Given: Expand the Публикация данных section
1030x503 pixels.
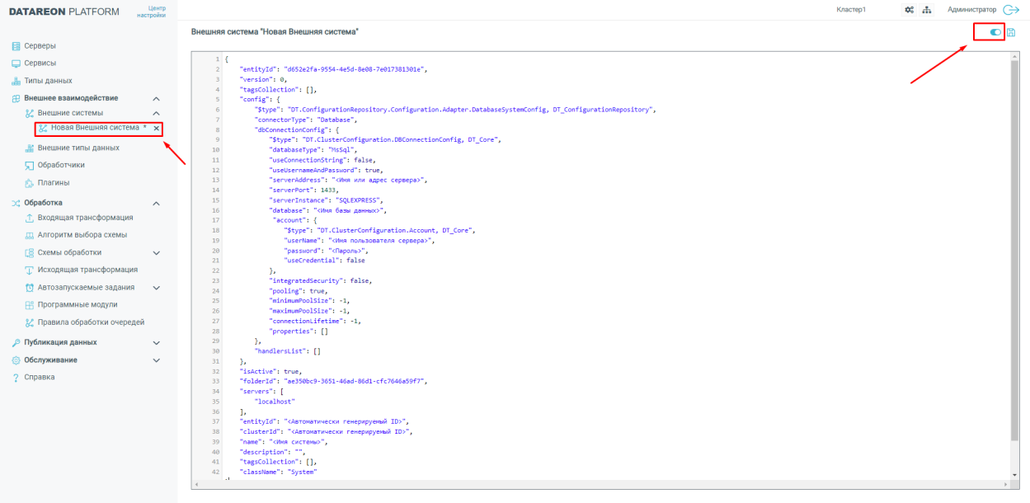Looking at the screenshot, I should (157, 342).
